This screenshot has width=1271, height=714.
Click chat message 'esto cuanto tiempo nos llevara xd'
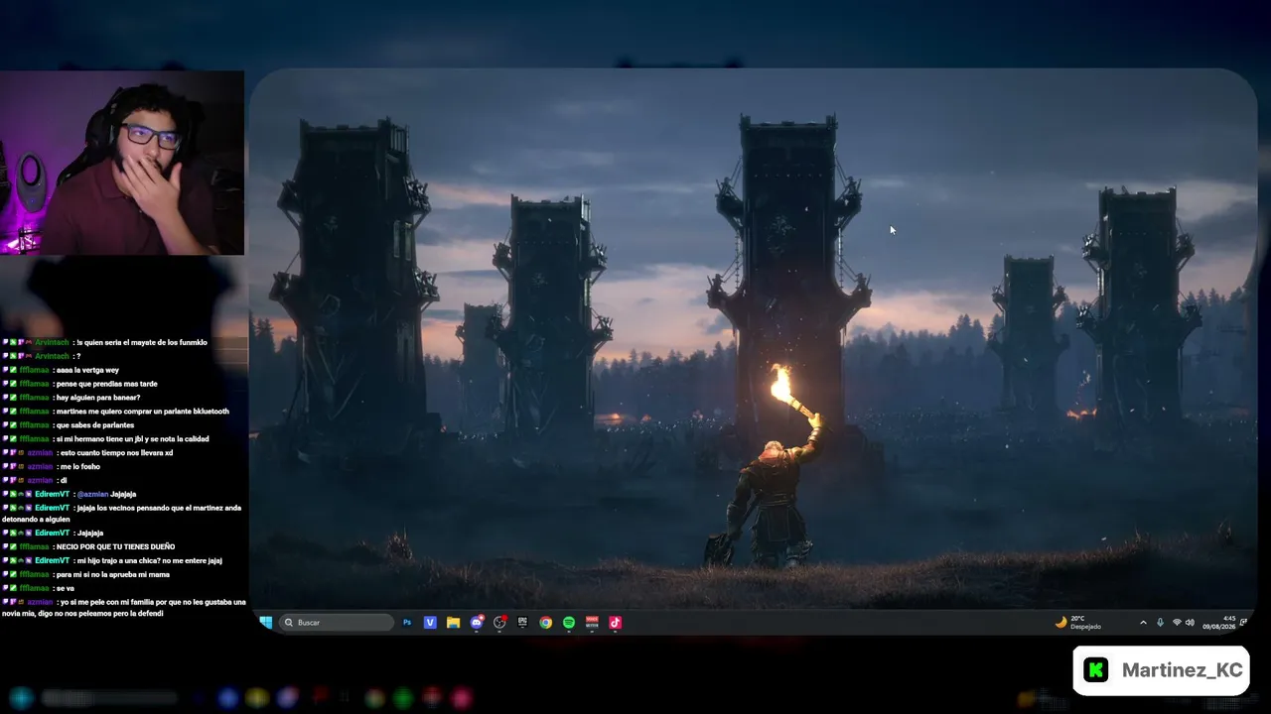(x=115, y=453)
